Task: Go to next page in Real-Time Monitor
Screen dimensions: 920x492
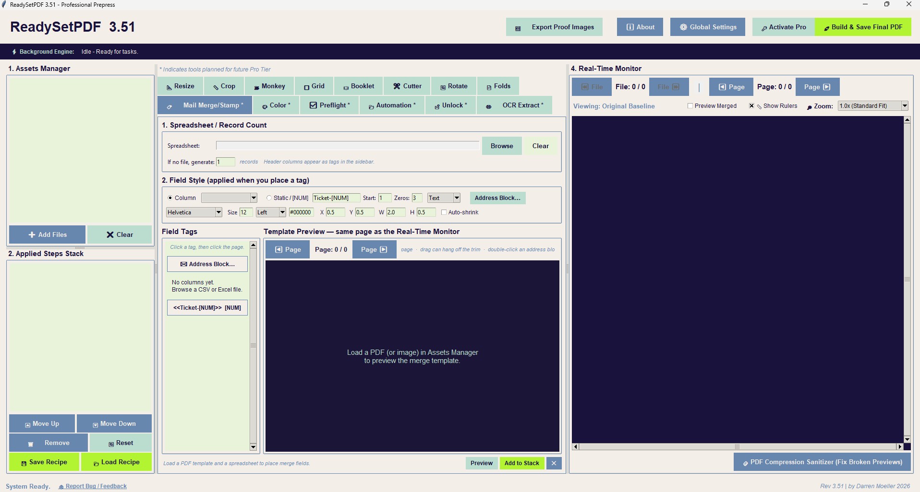Action: click(817, 87)
